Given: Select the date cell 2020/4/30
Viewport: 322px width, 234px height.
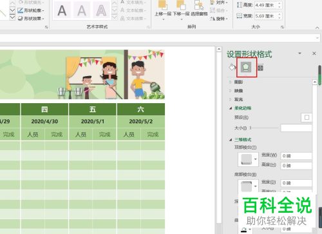Looking at the screenshot, I should point(44,121).
